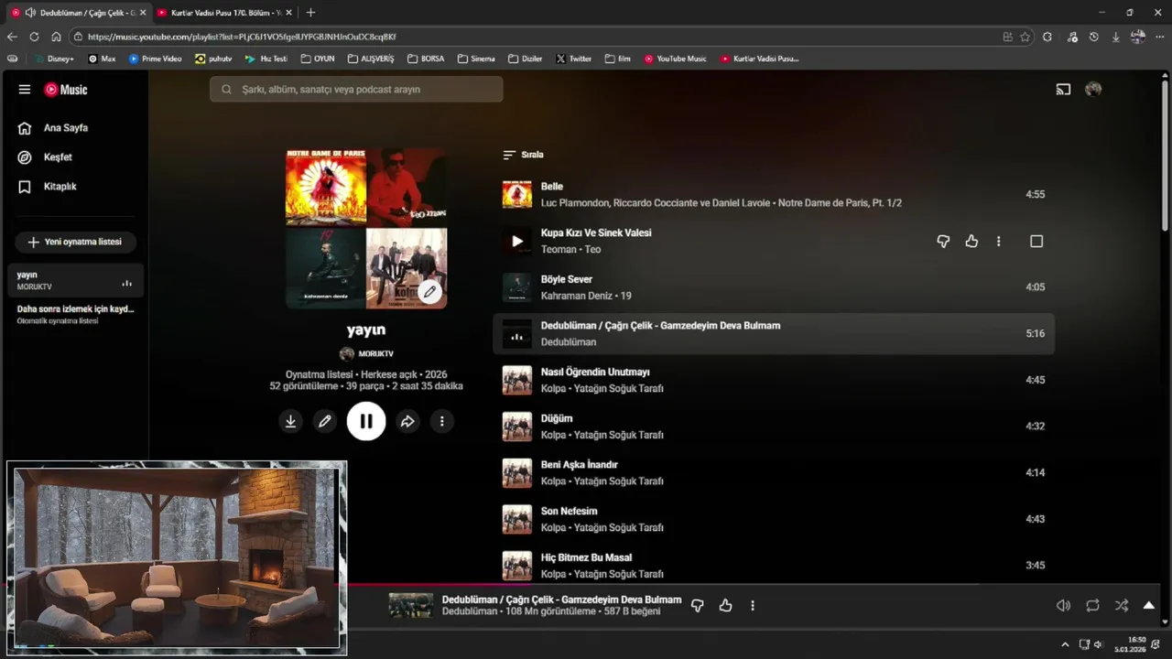
Task: Download the yayın playlist
Action: click(290, 421)
